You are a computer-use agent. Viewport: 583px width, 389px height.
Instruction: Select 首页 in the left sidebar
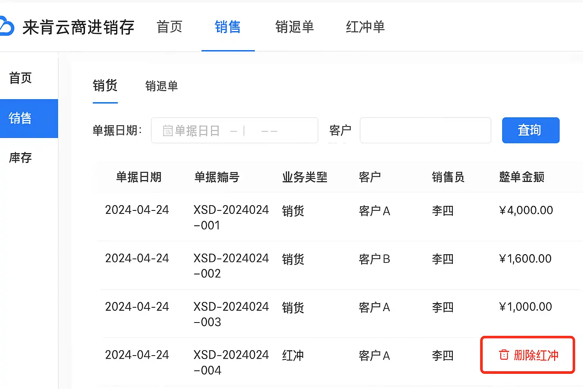click(20, 78)
